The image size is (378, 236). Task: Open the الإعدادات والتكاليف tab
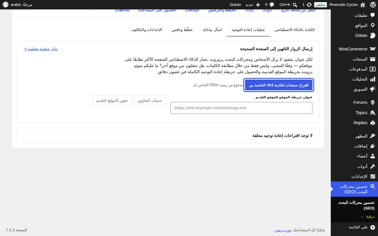pos(146,29)
